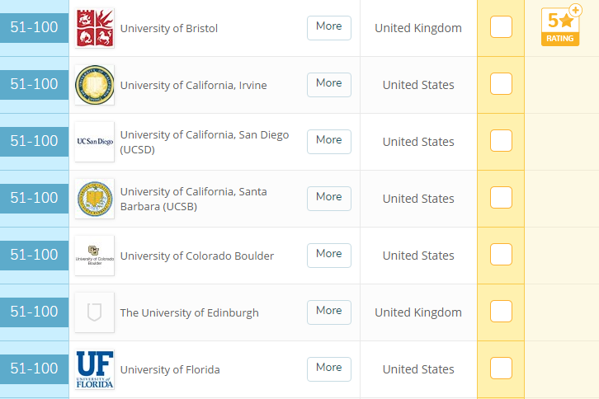Click the UC San Diego logo
599x399 pixels.
[x=94, y=142]
